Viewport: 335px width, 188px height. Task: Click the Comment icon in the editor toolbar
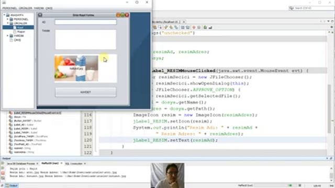pos(205,27)
